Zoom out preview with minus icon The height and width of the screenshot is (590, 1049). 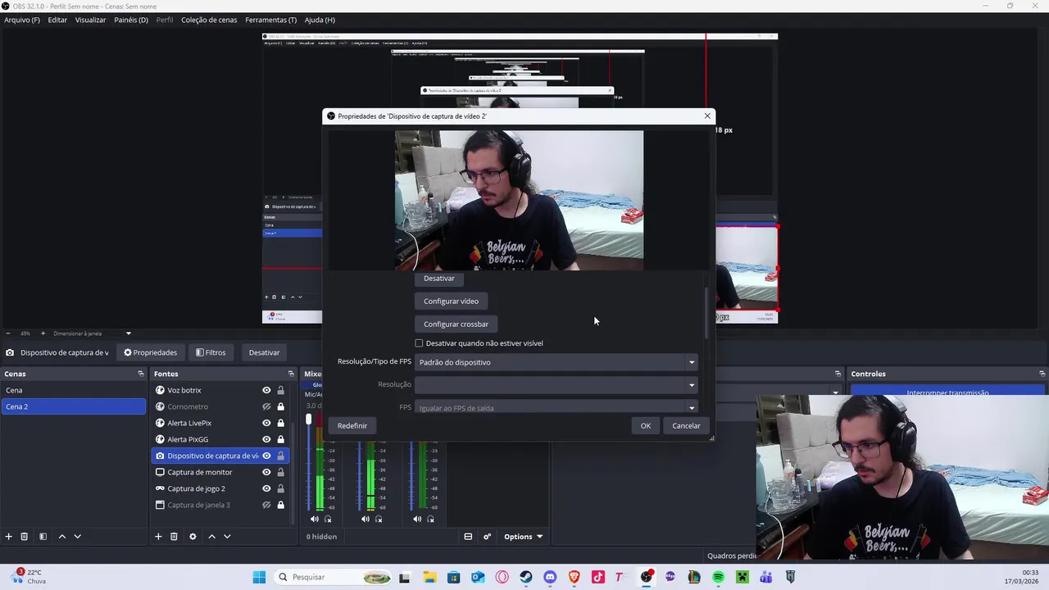[8, 334]
